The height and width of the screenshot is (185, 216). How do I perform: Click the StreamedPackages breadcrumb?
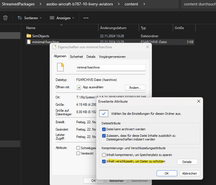[18, 4]
